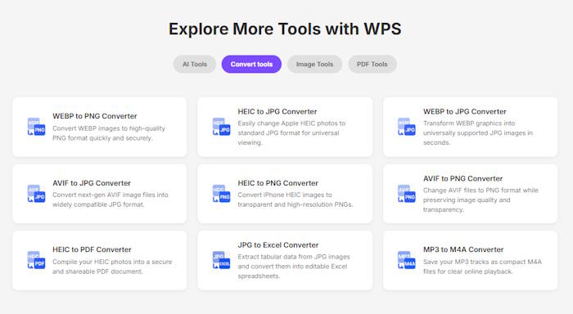Click text 'Extract tabular data from JPG images'
This screenshot has width=573, height=314.
point(294,257)
